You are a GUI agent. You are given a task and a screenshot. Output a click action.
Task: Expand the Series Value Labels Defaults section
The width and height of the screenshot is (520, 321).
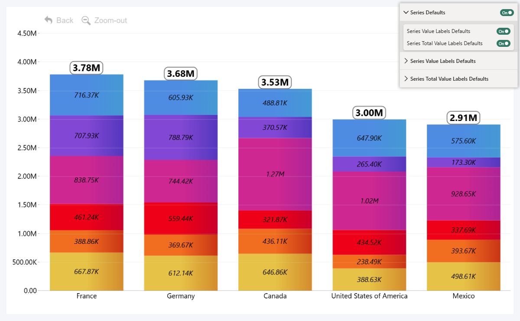pos(458,61)
